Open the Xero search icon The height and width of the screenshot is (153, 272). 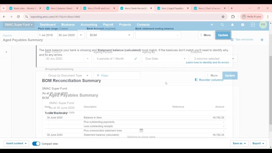[222, 25]
